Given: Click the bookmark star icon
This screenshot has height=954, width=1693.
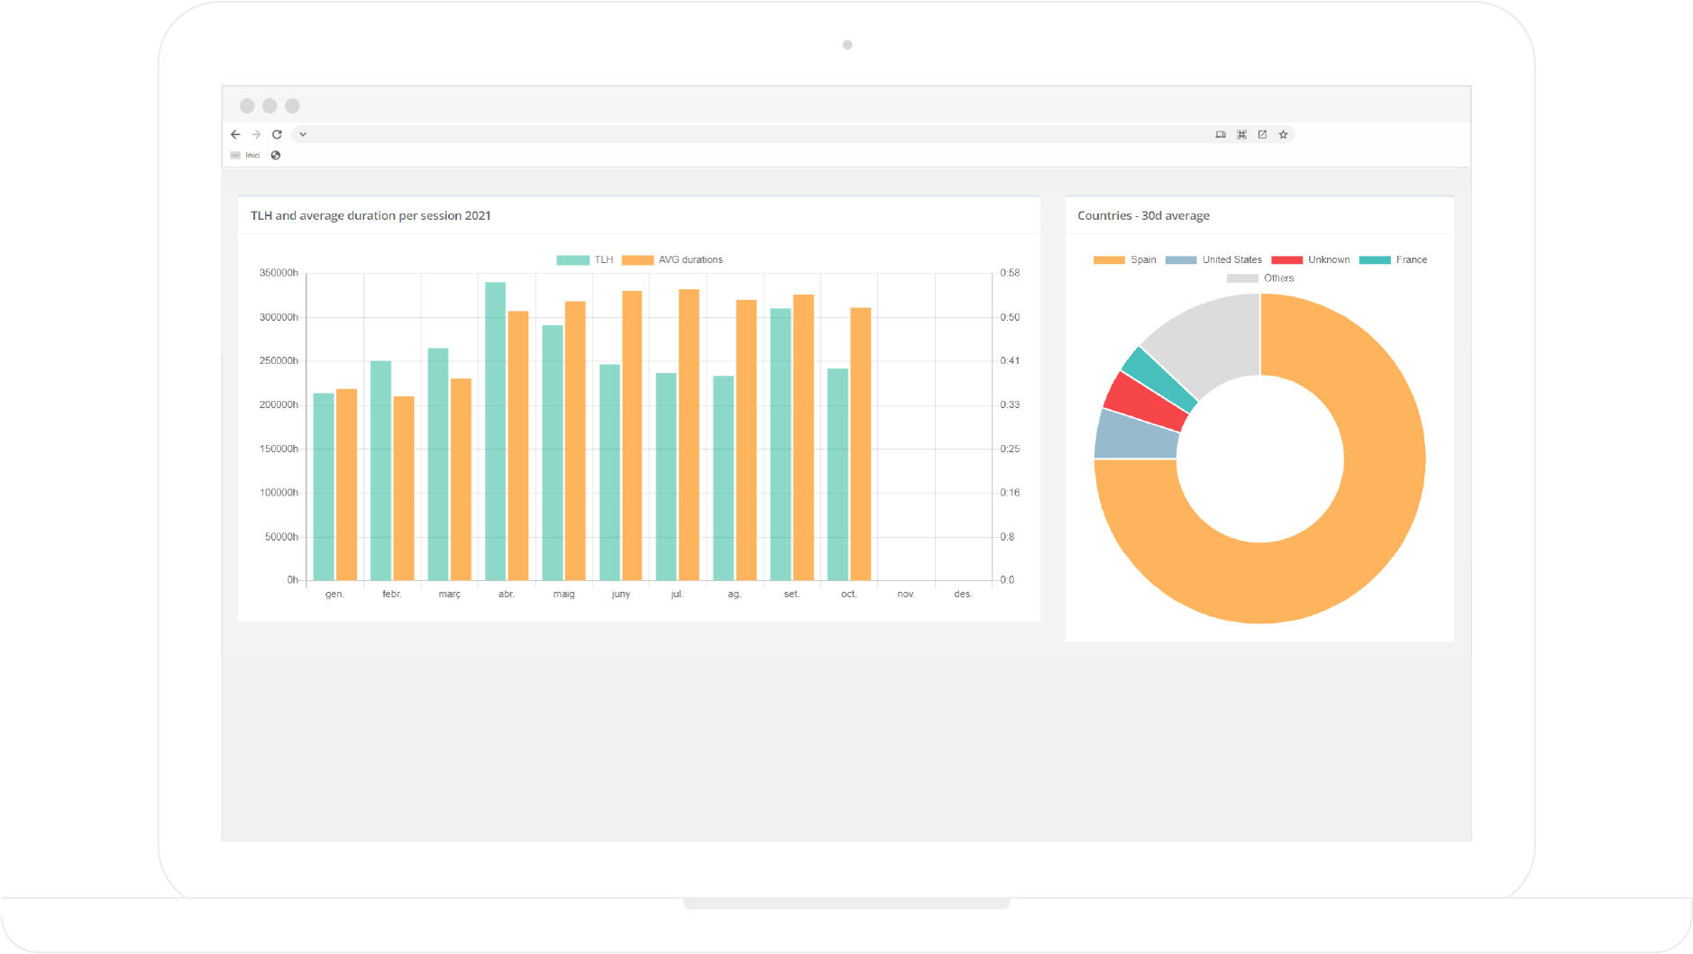Looking at the screenshot, I should 1283,134.
